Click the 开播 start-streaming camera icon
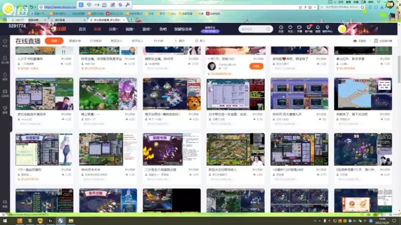The height and width of the screenshot is (225, 401). tap(299, 28)
